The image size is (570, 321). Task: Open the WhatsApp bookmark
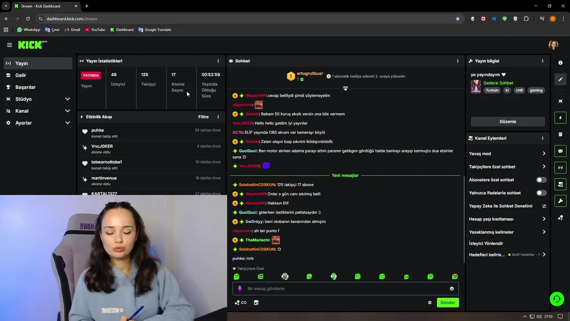pyautogui.click(x=28, y=30)
